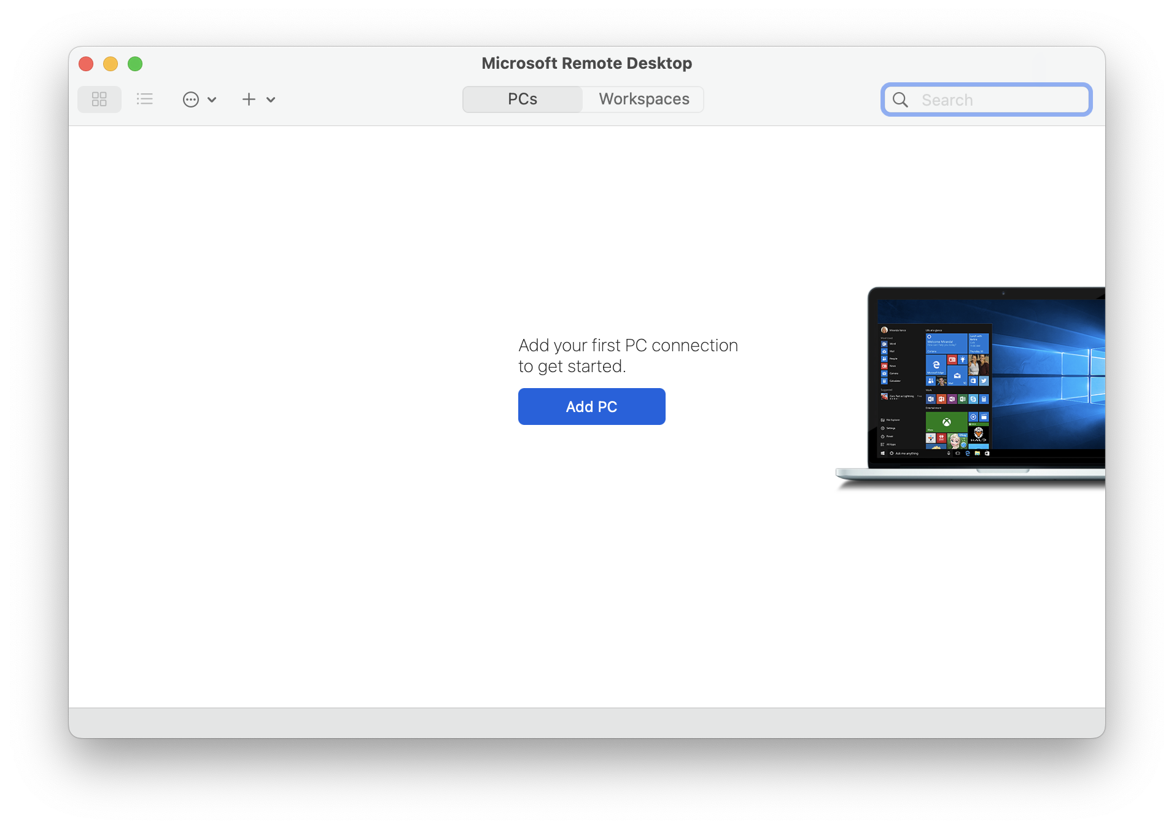Click the plus add icon
The height and width of the screenshot is (829, 1174).
click(x=249, y=99)
